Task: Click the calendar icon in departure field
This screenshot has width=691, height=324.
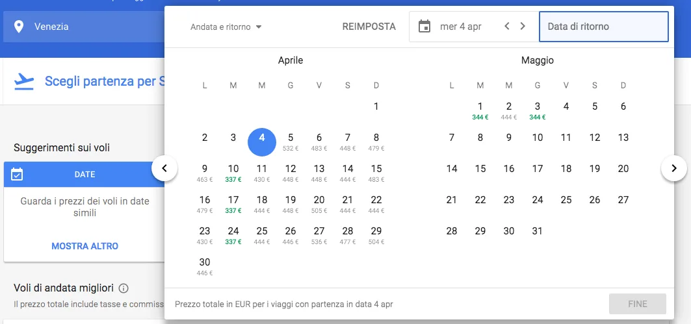Action: click(424, 27)
